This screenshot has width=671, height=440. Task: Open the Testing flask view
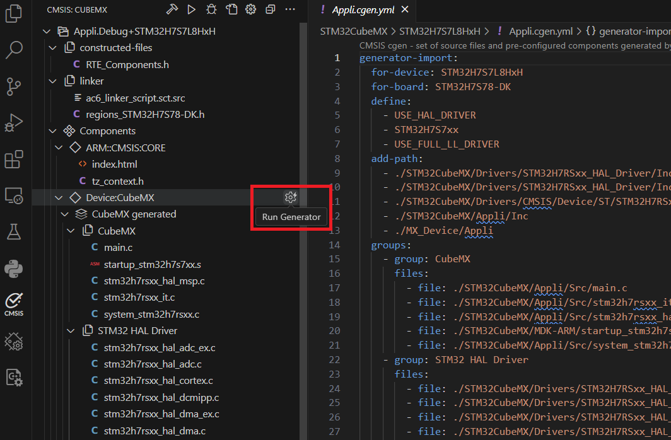pos(14,232)
